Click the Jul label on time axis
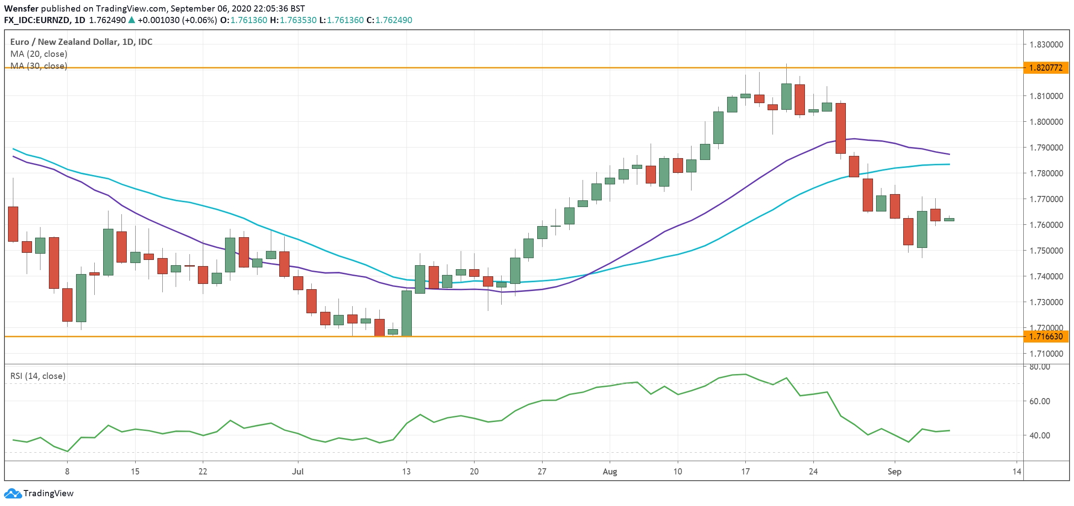The height and width of the screenshot is (506, 1074). 298,471
